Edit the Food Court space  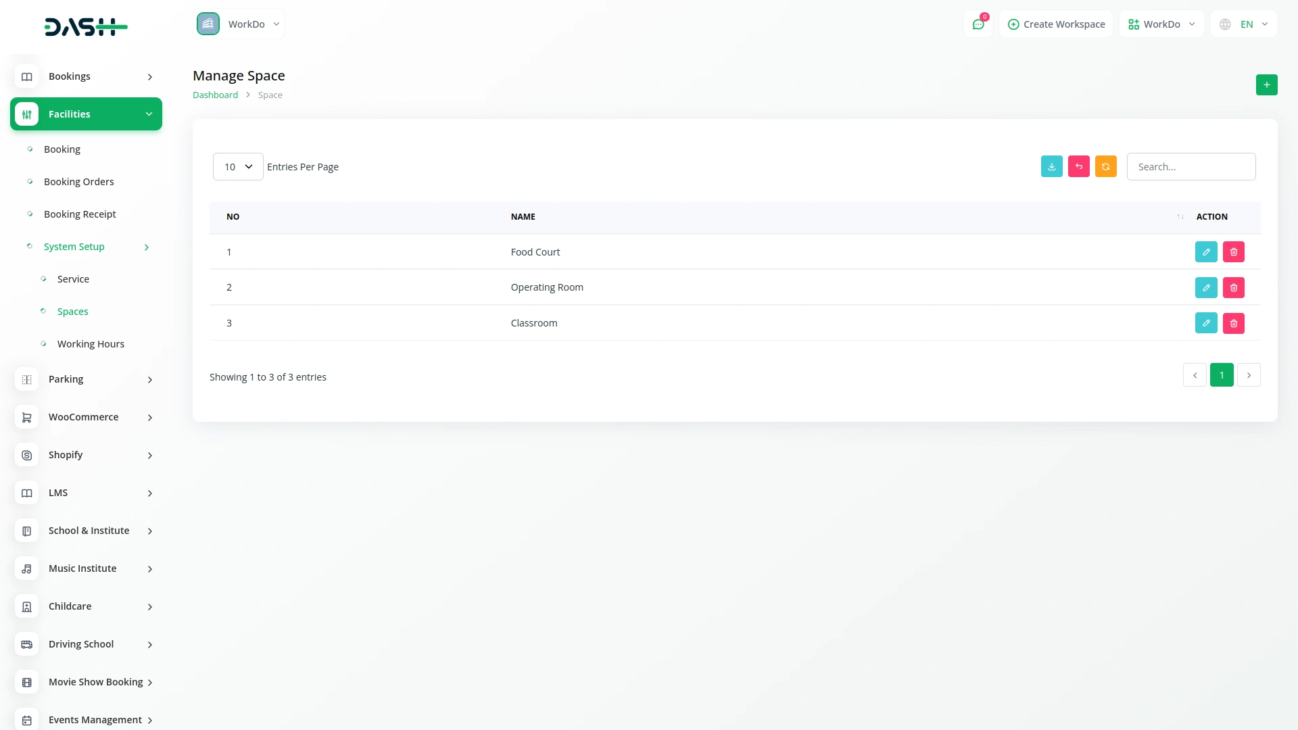1205,252
